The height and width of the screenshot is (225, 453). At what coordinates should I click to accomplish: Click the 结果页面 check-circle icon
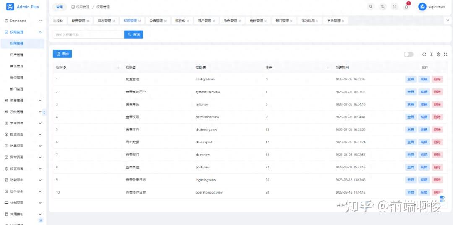(6, 146)
